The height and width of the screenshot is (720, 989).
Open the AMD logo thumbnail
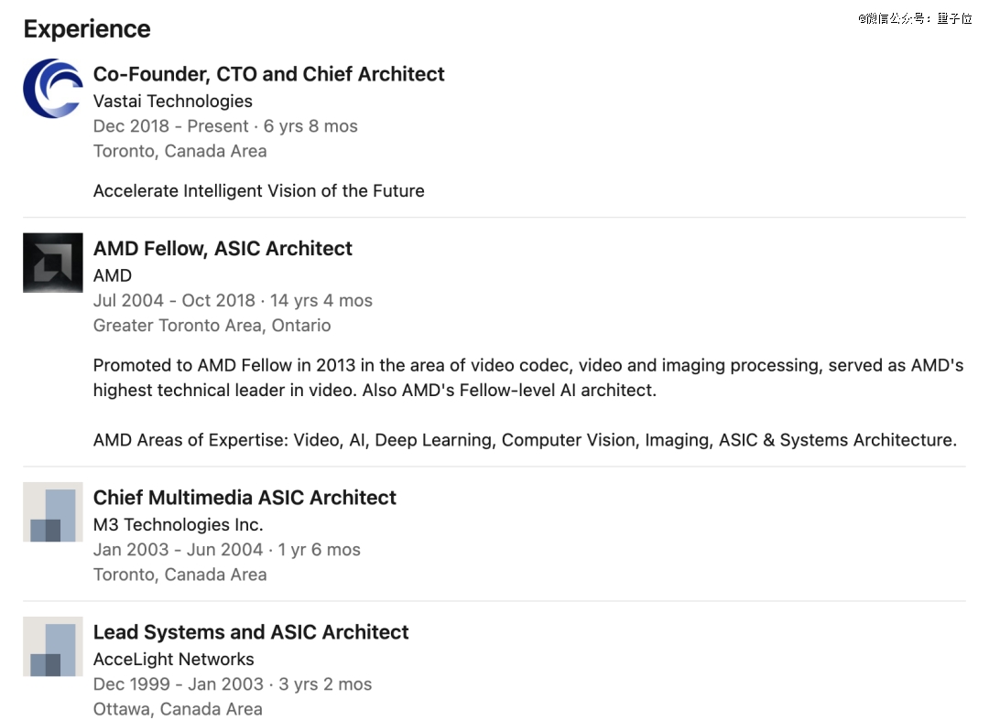pos(53,263)
